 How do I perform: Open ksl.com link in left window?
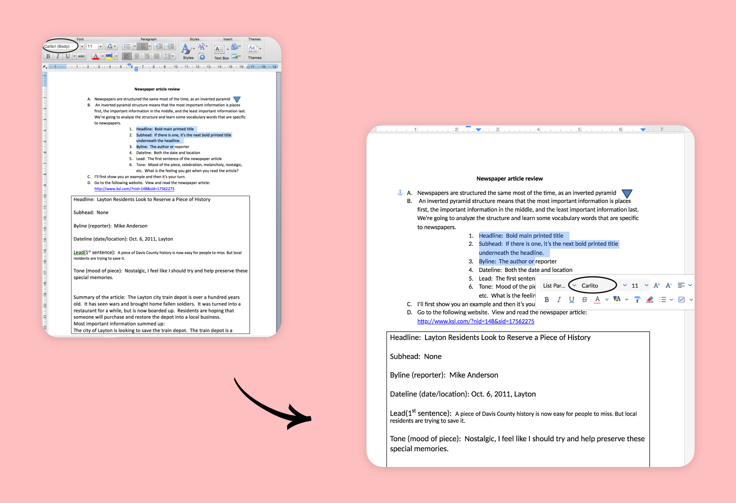pyautogui.click(x=134, y=189)
